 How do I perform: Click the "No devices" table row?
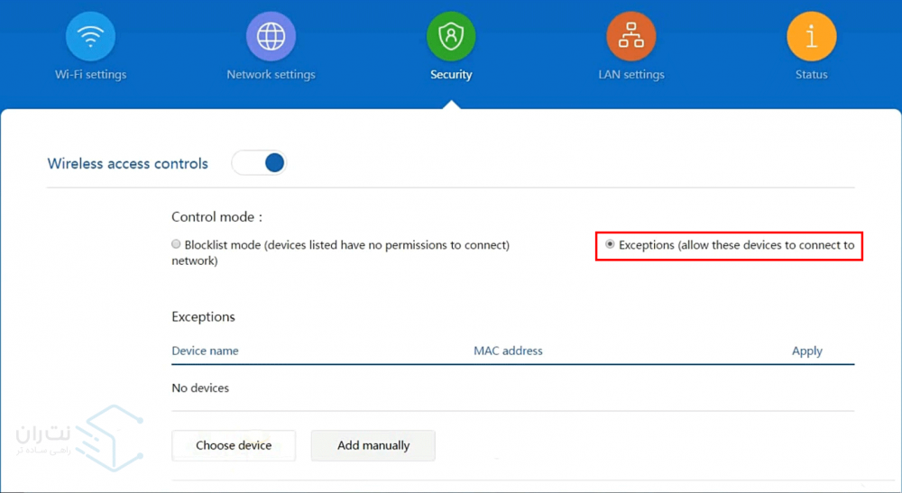point(200,388)
